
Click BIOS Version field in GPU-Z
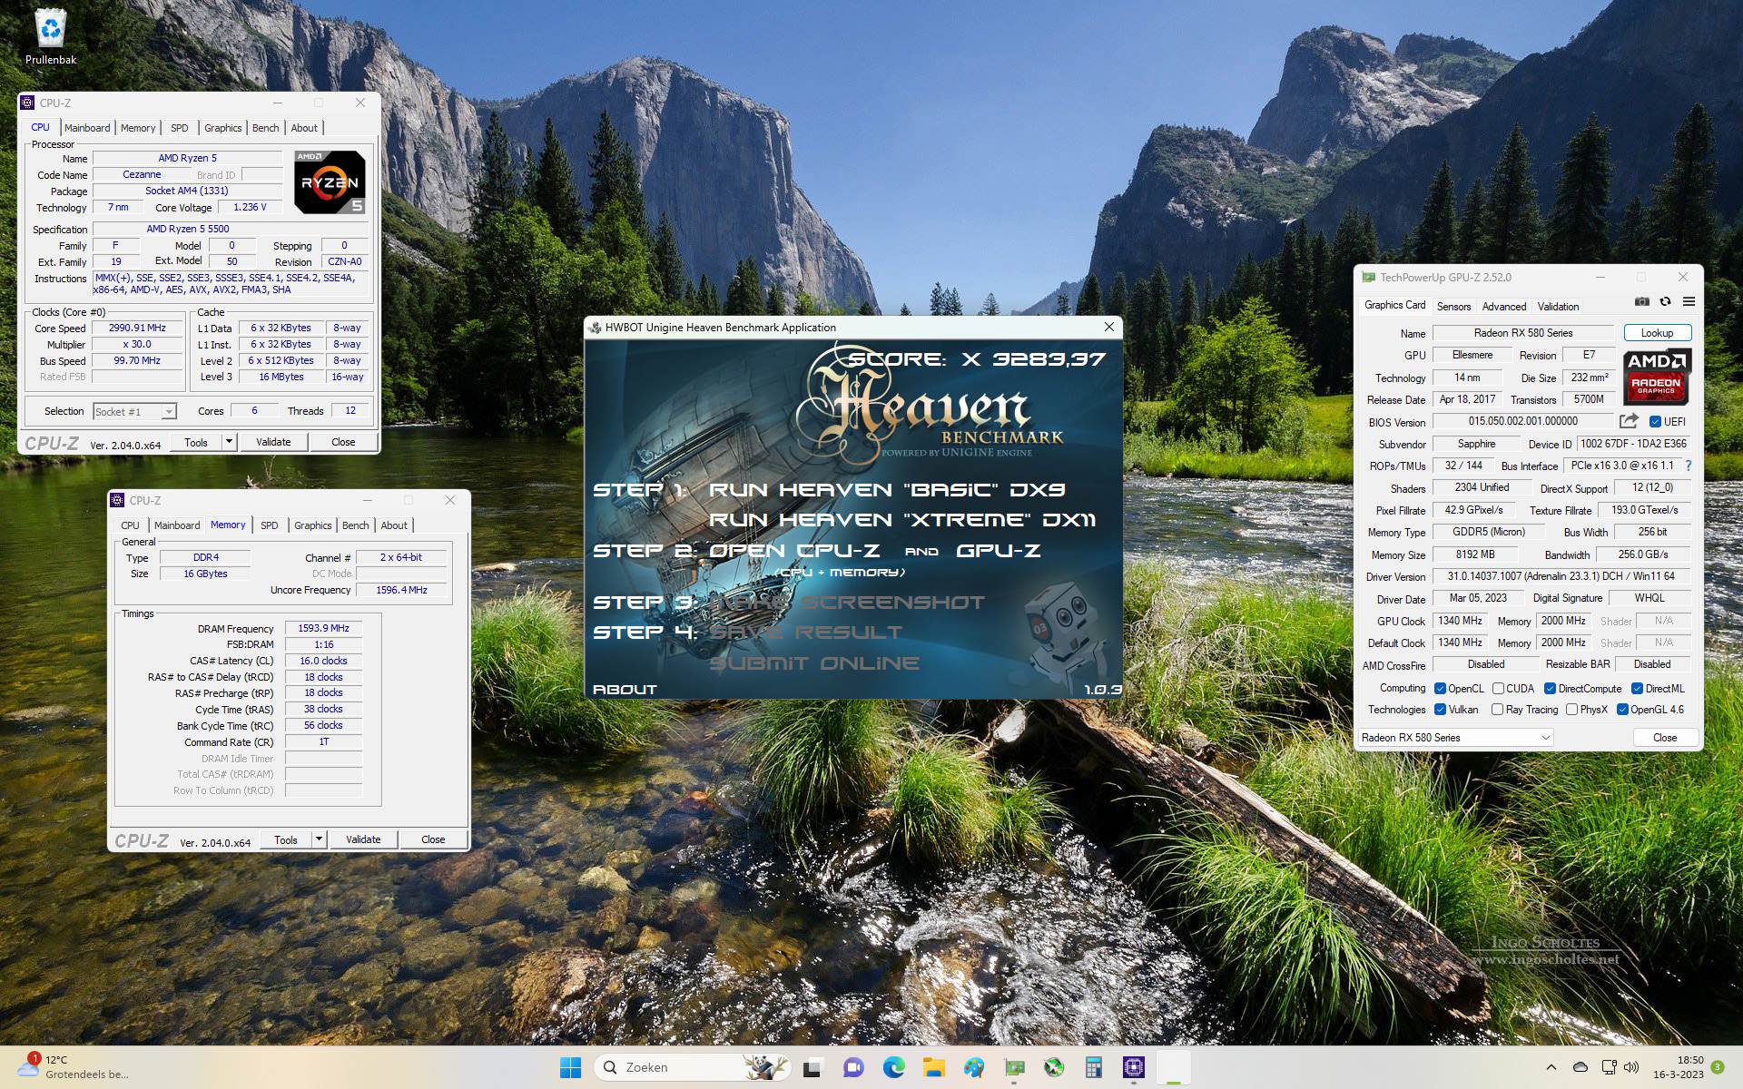coord(1523,421)
